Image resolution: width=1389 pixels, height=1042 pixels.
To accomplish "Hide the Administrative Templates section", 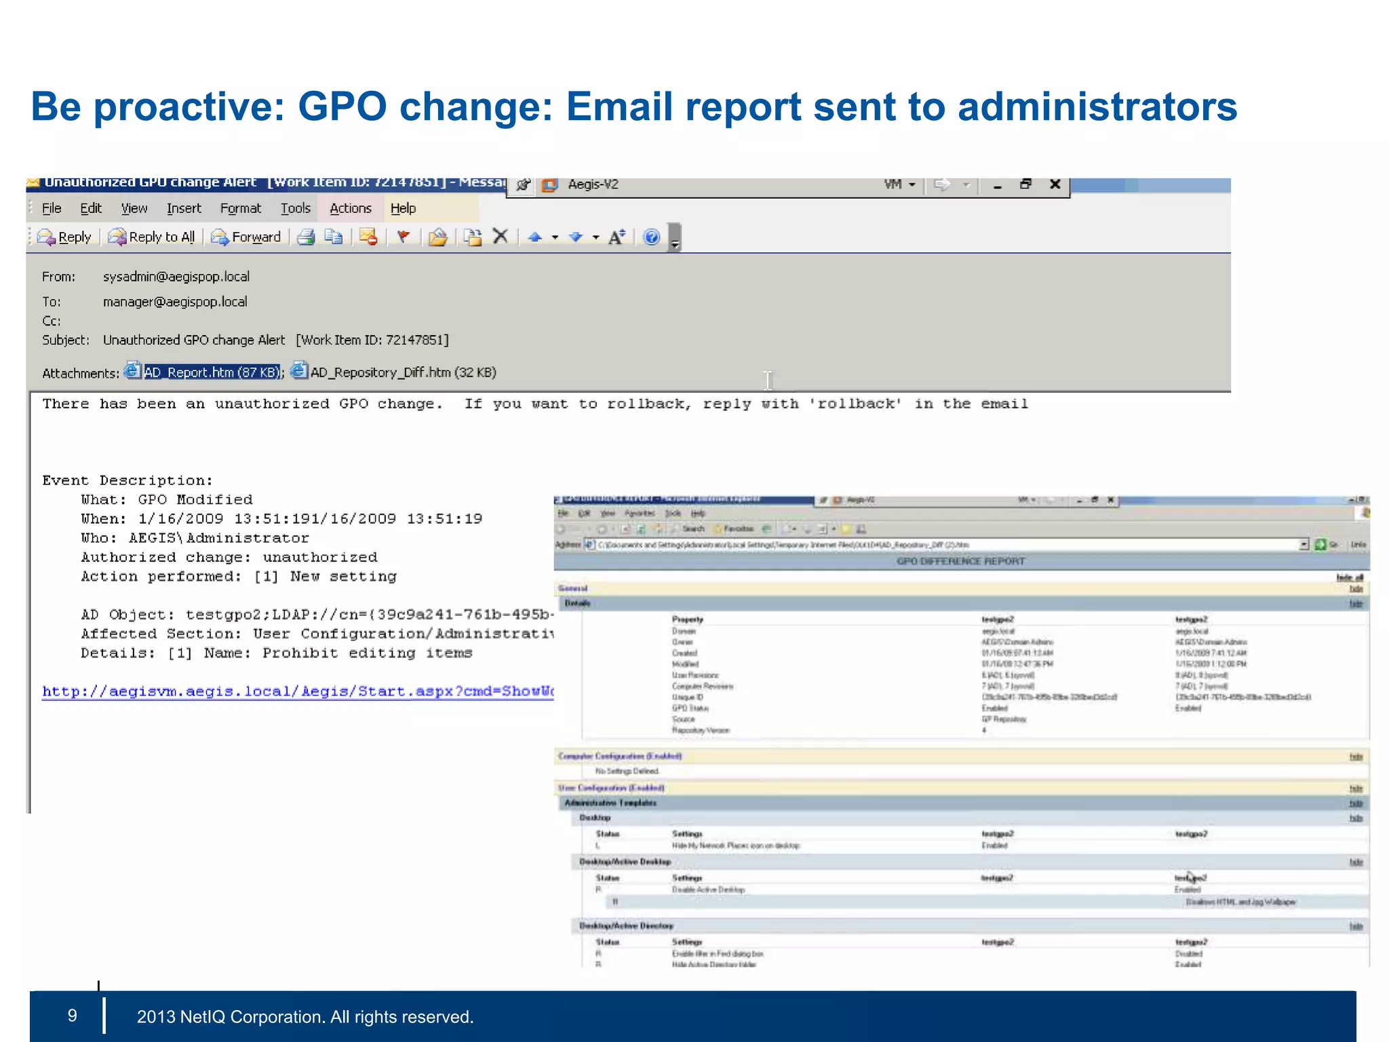I will coord(1356,804).
